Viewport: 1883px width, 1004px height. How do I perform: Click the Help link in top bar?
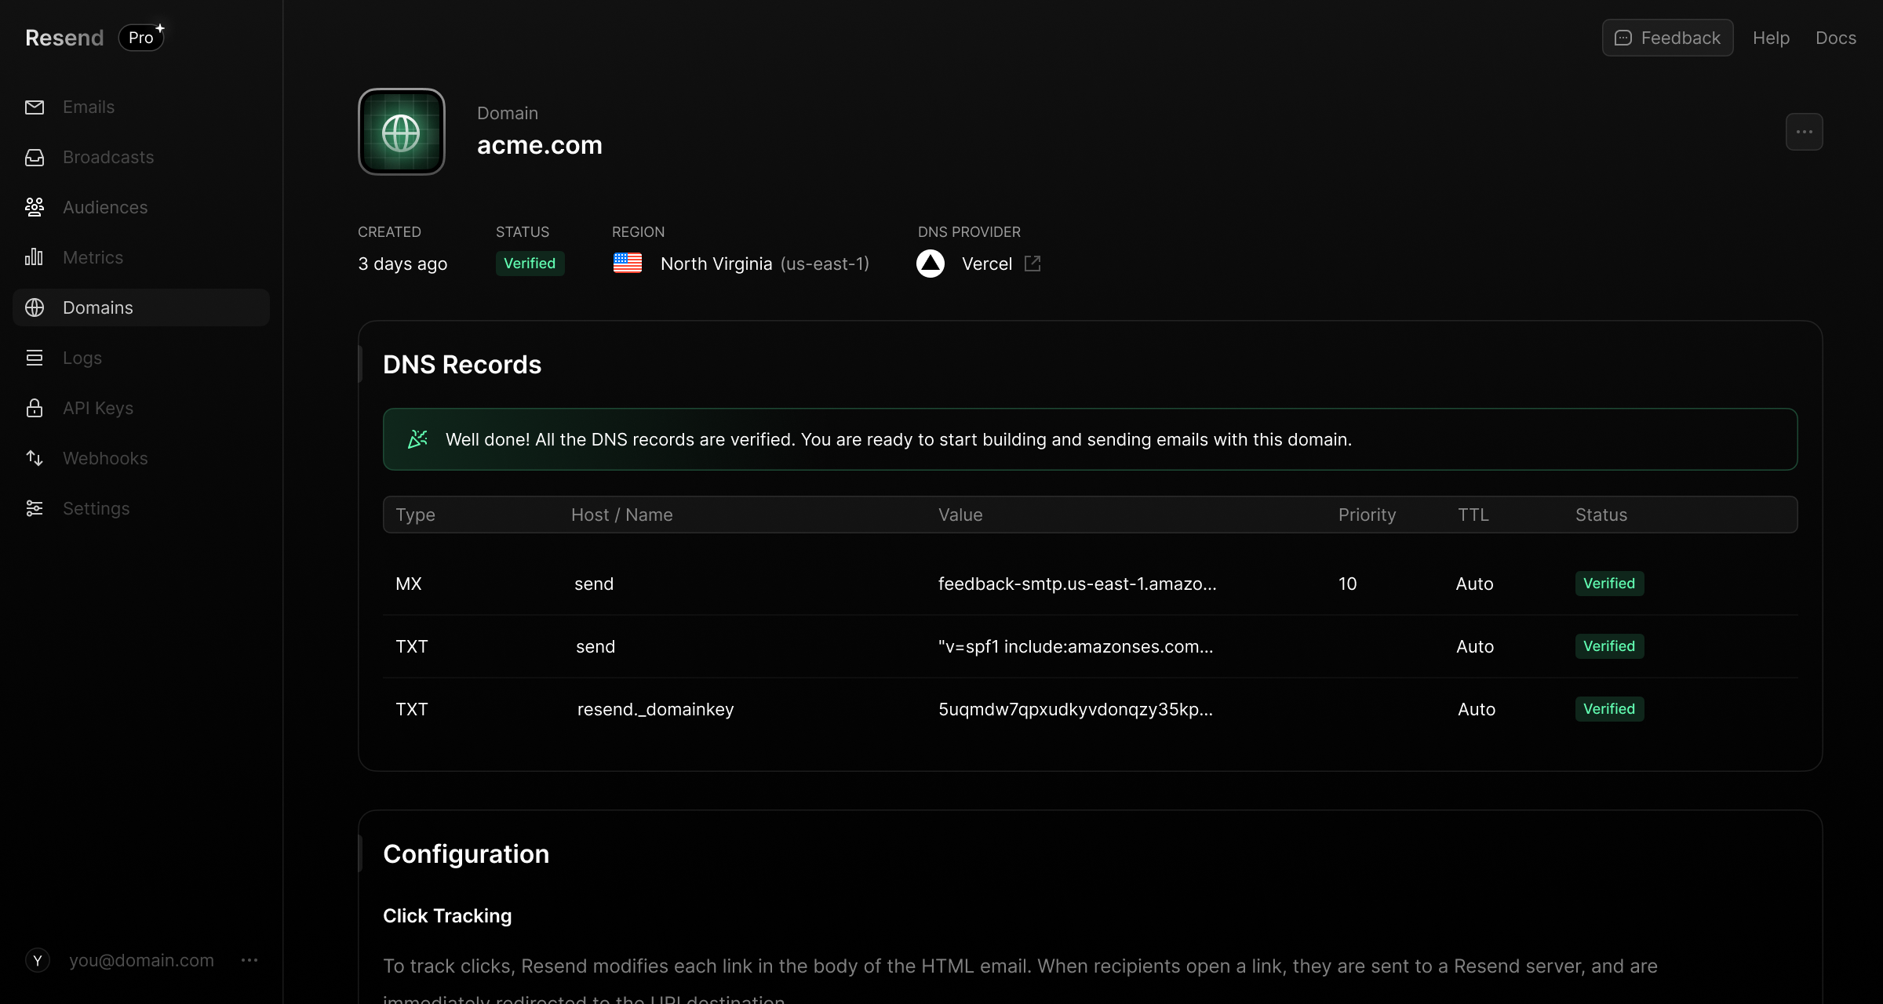point(1771,38)
